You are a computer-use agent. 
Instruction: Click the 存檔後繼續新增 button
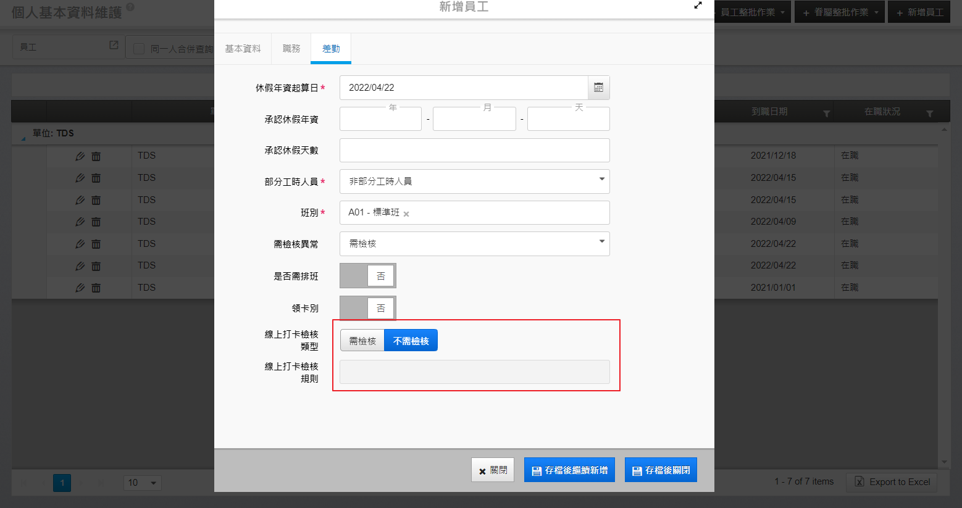point(569,470)
